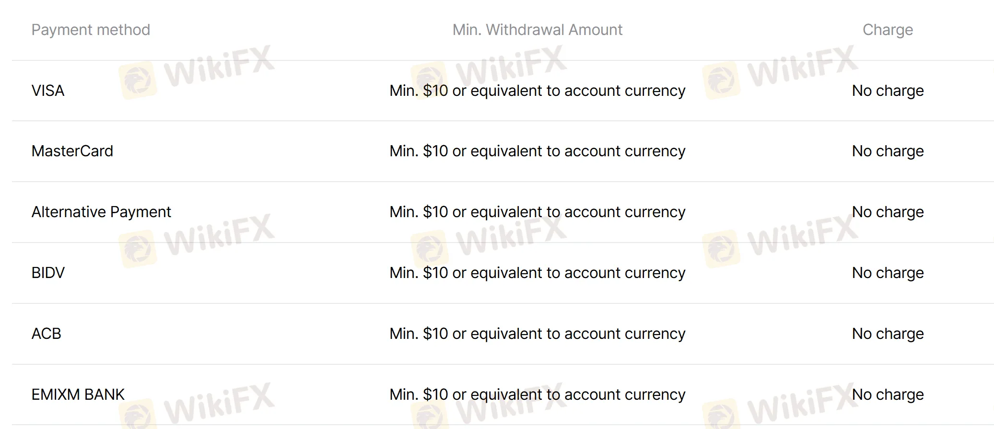The image size is (994, 429).
Task: Click VISA minimum withdrawal amount text
Action: tap(537, 91)
